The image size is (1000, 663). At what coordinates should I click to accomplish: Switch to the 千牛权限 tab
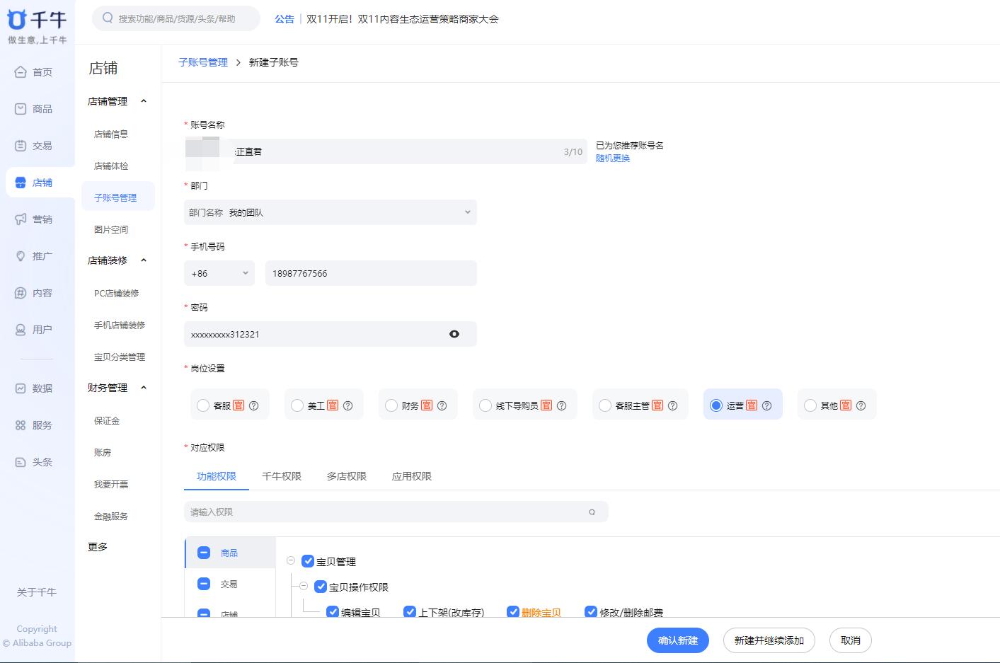pyautogui.click(x=281, y=476)
